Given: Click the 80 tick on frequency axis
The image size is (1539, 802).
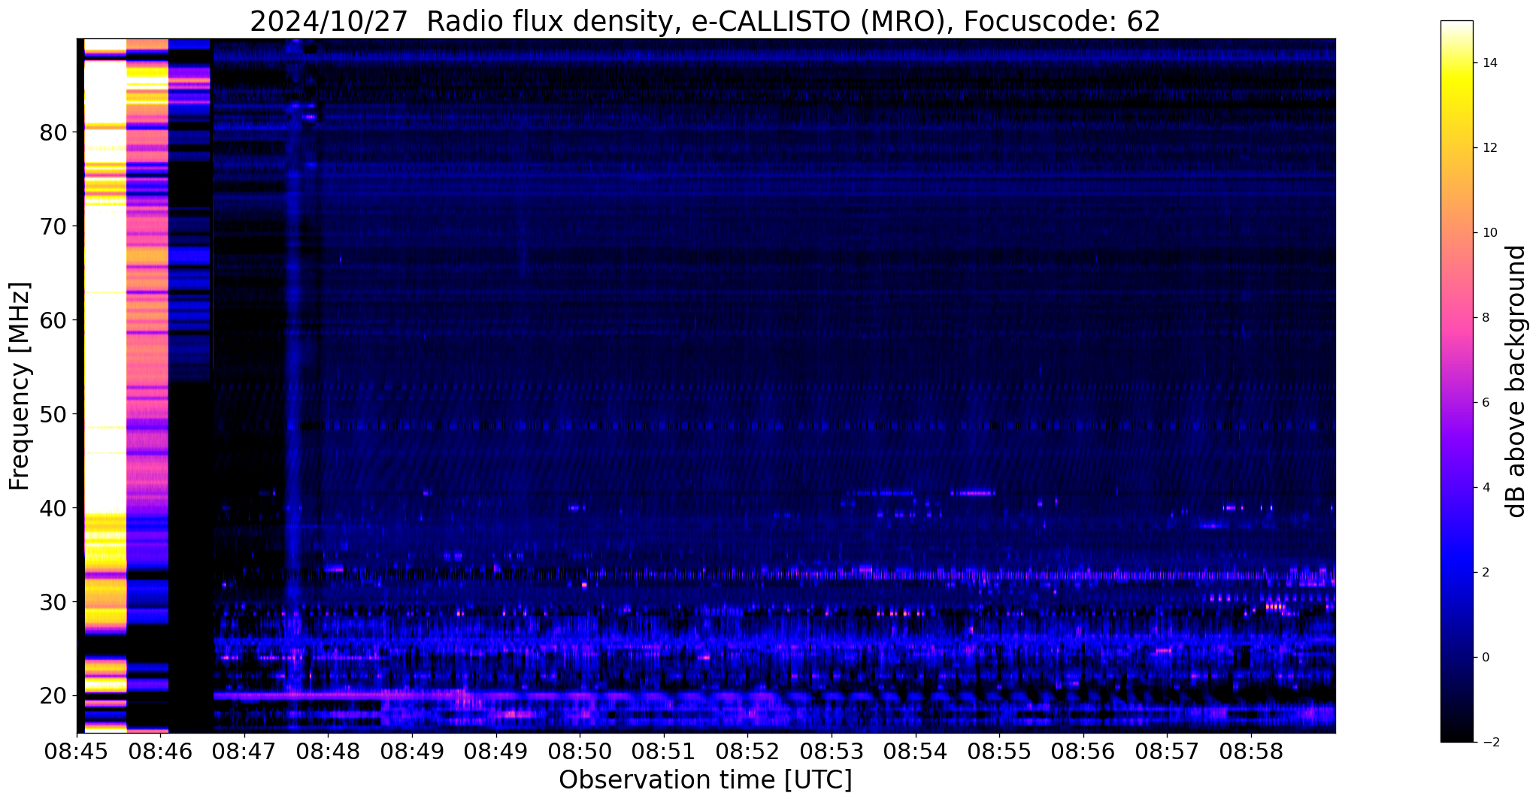Looking at the screenshot, I should click(53, 133).
